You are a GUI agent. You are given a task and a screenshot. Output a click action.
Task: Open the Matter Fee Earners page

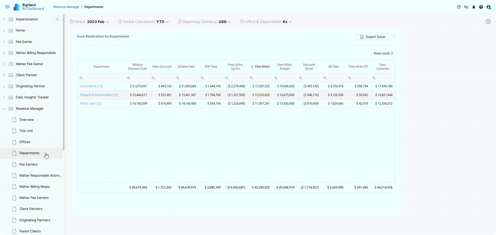pos(34,198)
